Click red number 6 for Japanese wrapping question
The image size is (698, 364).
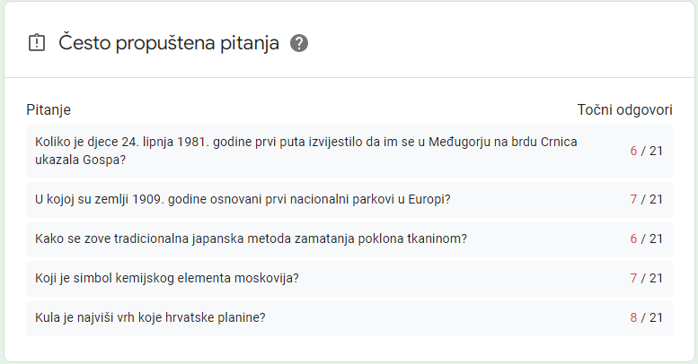633,238
